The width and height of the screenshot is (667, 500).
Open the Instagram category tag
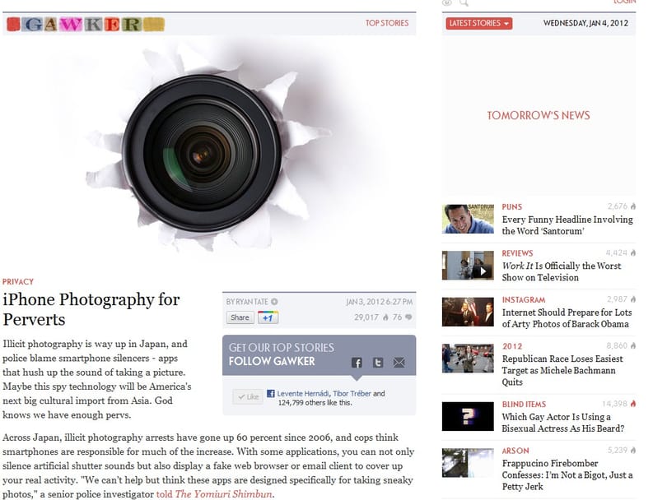point(523,300)
